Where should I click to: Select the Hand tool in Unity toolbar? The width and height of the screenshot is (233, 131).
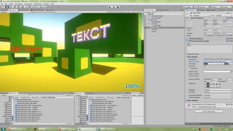[3, 7]
